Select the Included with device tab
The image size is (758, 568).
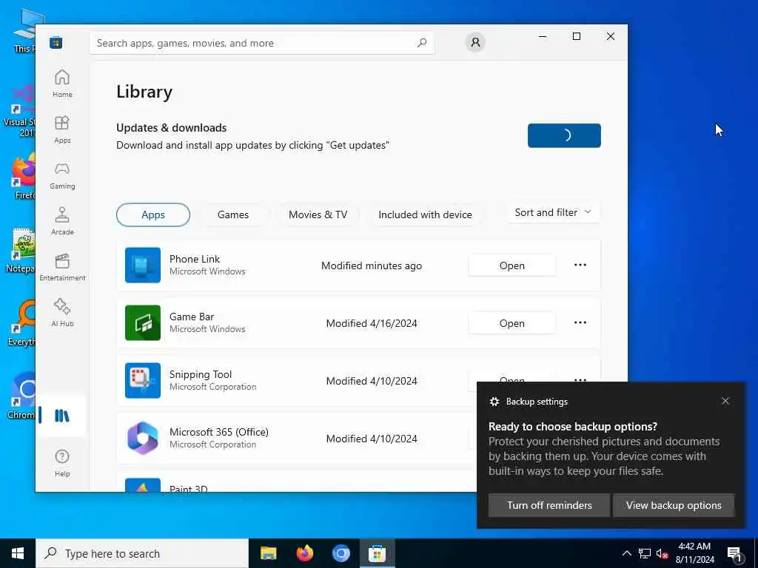pyautogui.click(x=426, y=215)
